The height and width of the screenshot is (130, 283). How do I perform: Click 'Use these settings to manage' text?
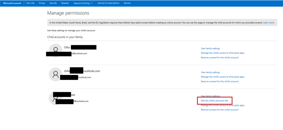click(71, 31)
